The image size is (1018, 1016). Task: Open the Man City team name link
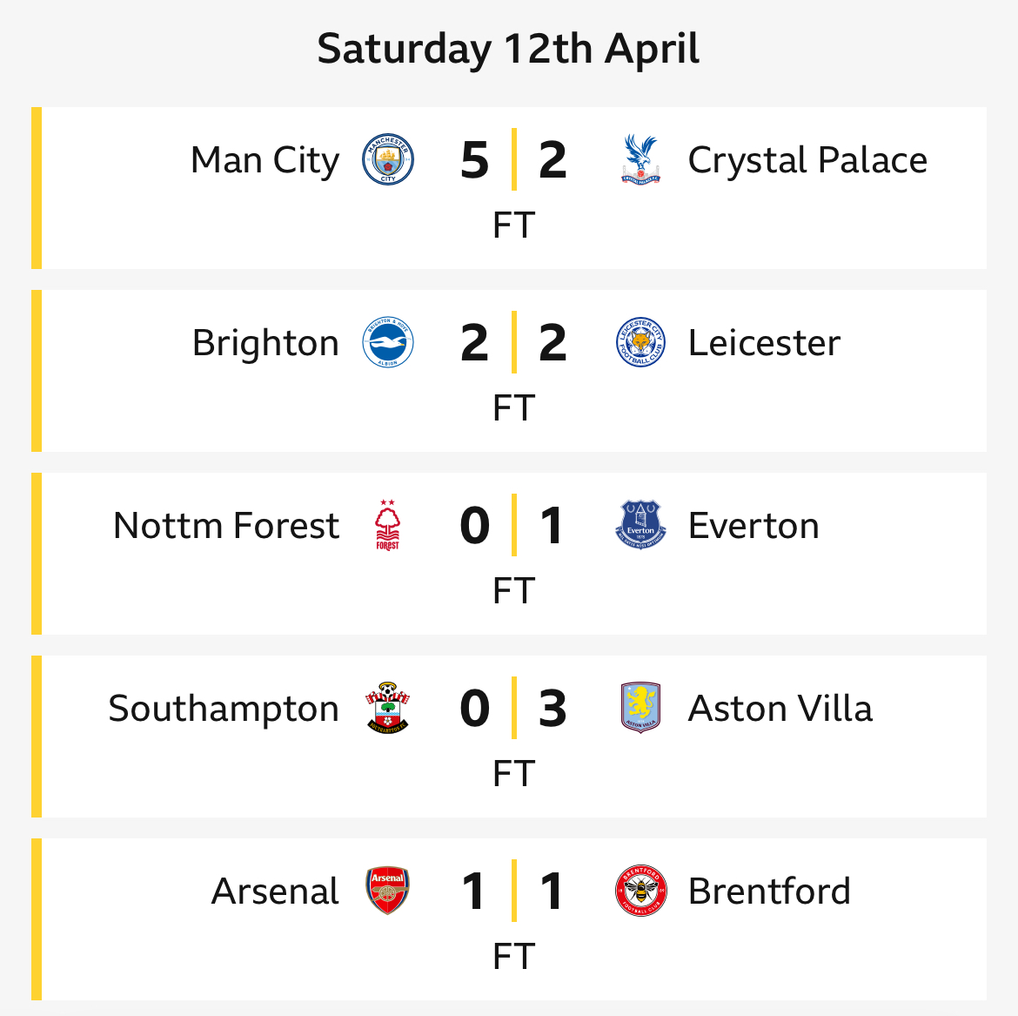[x=265, y=160]
